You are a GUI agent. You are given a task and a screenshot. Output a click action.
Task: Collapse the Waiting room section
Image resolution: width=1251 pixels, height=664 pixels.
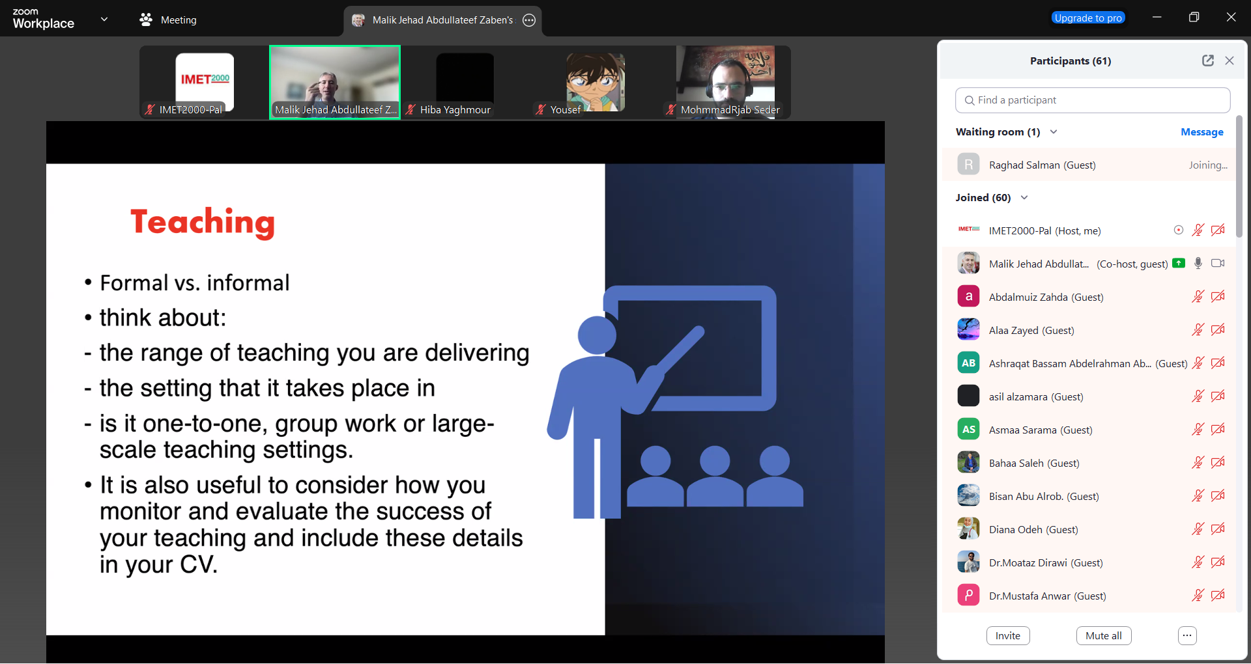(1054, 132)
